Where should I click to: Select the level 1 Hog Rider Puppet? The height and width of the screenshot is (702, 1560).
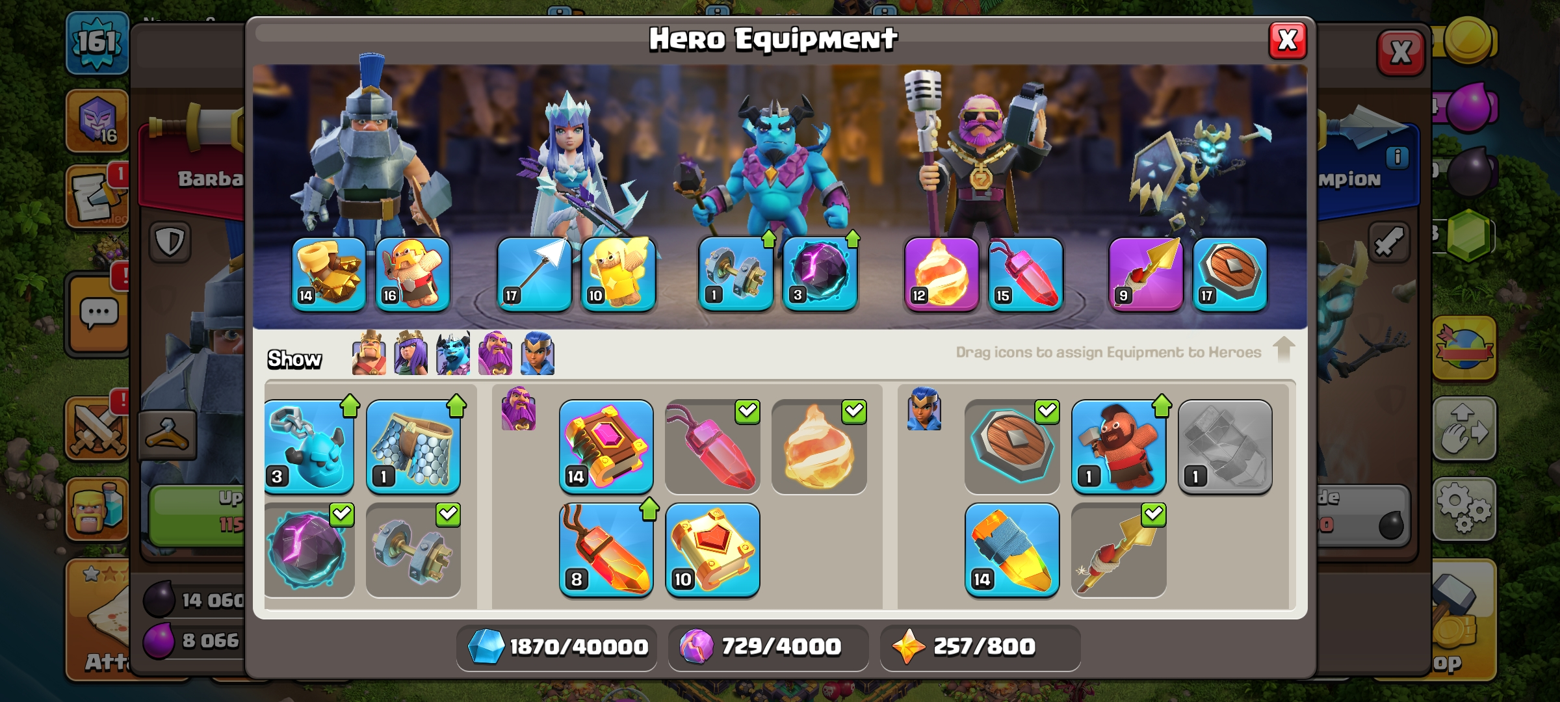pyautogui.click(x=1118, y=447)
